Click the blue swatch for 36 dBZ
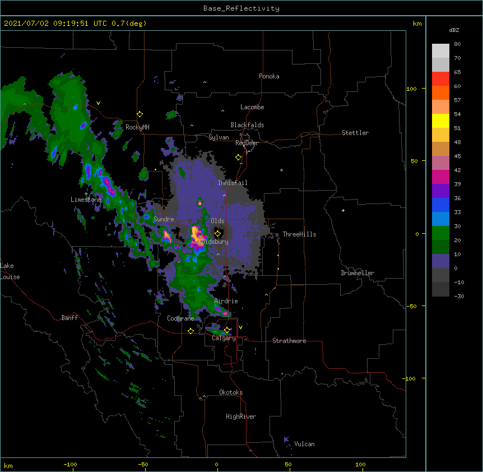This screenshot has width=483, height=472. (x=440, y=205)
